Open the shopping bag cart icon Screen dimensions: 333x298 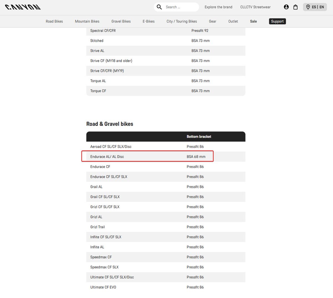point(296,7)
